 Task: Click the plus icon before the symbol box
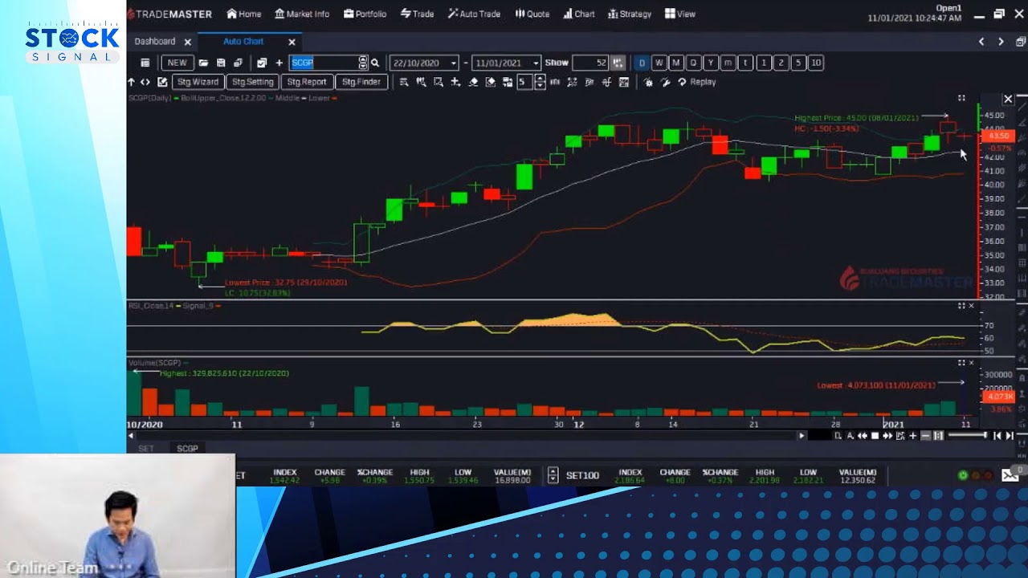(279, 63)
